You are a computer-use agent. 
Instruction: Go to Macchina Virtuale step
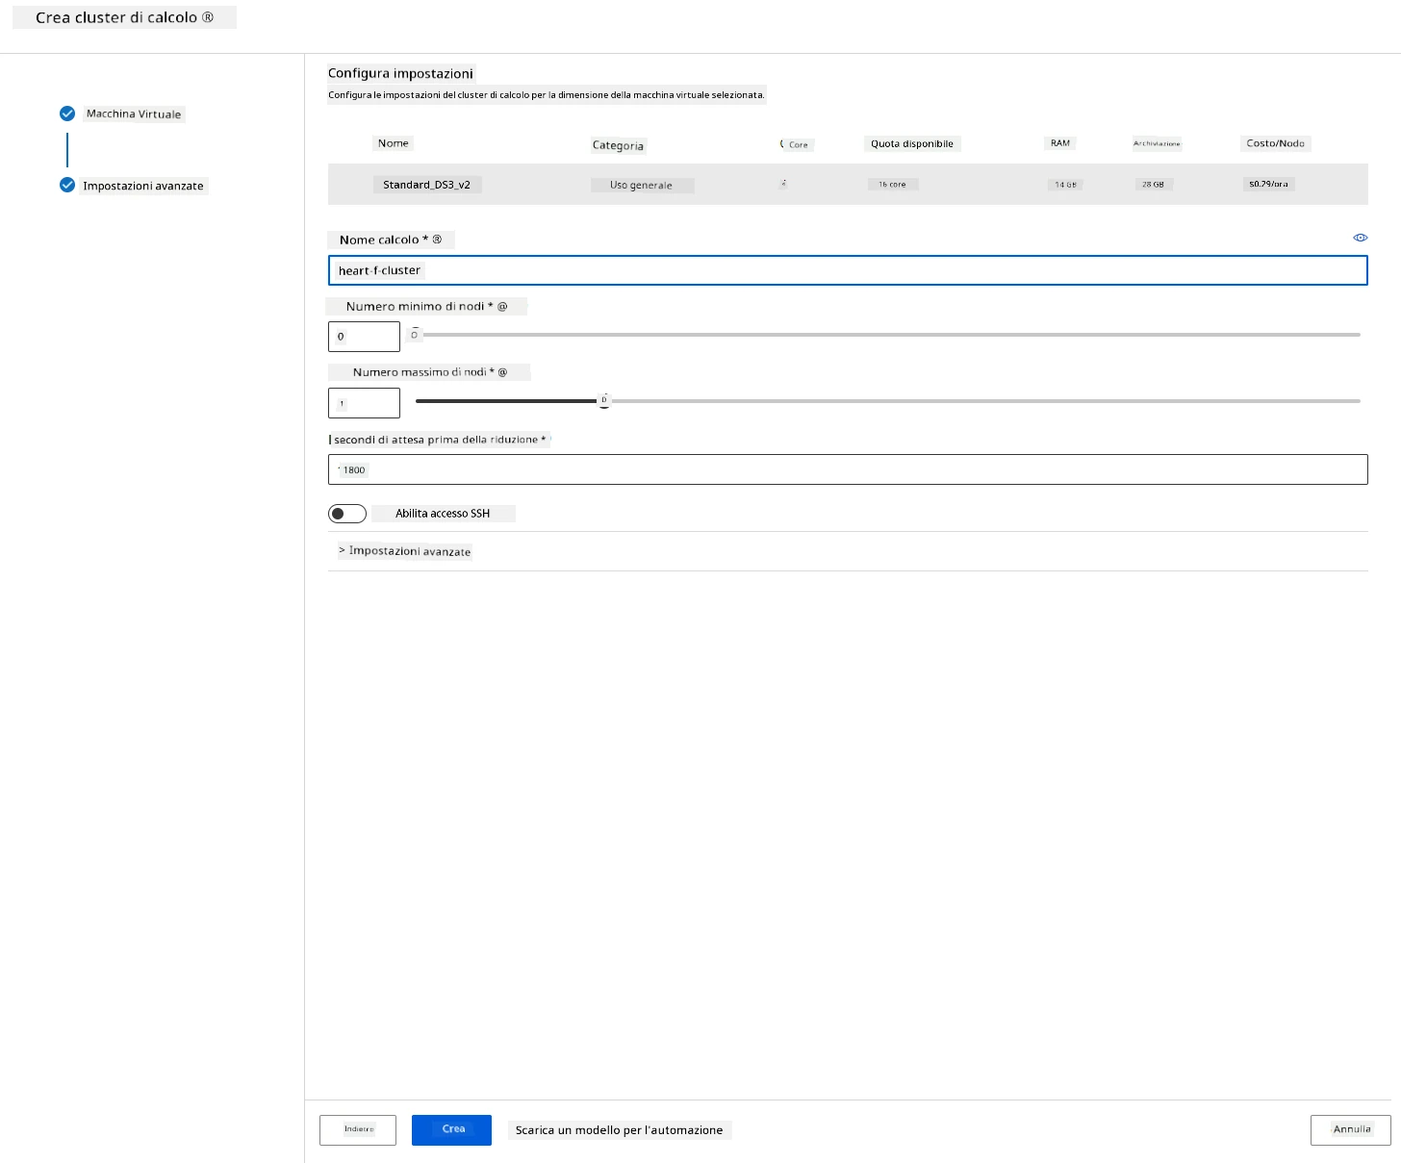(134, 114)
